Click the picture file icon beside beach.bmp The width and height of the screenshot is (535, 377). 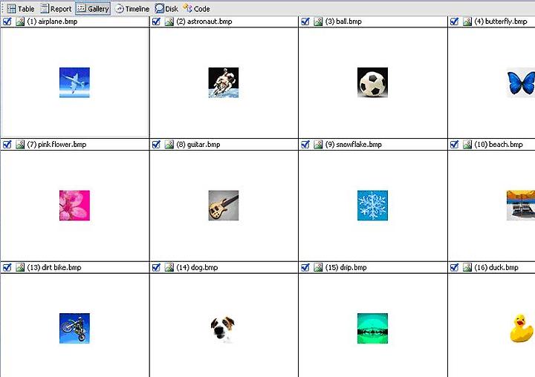tap(467, 145)
